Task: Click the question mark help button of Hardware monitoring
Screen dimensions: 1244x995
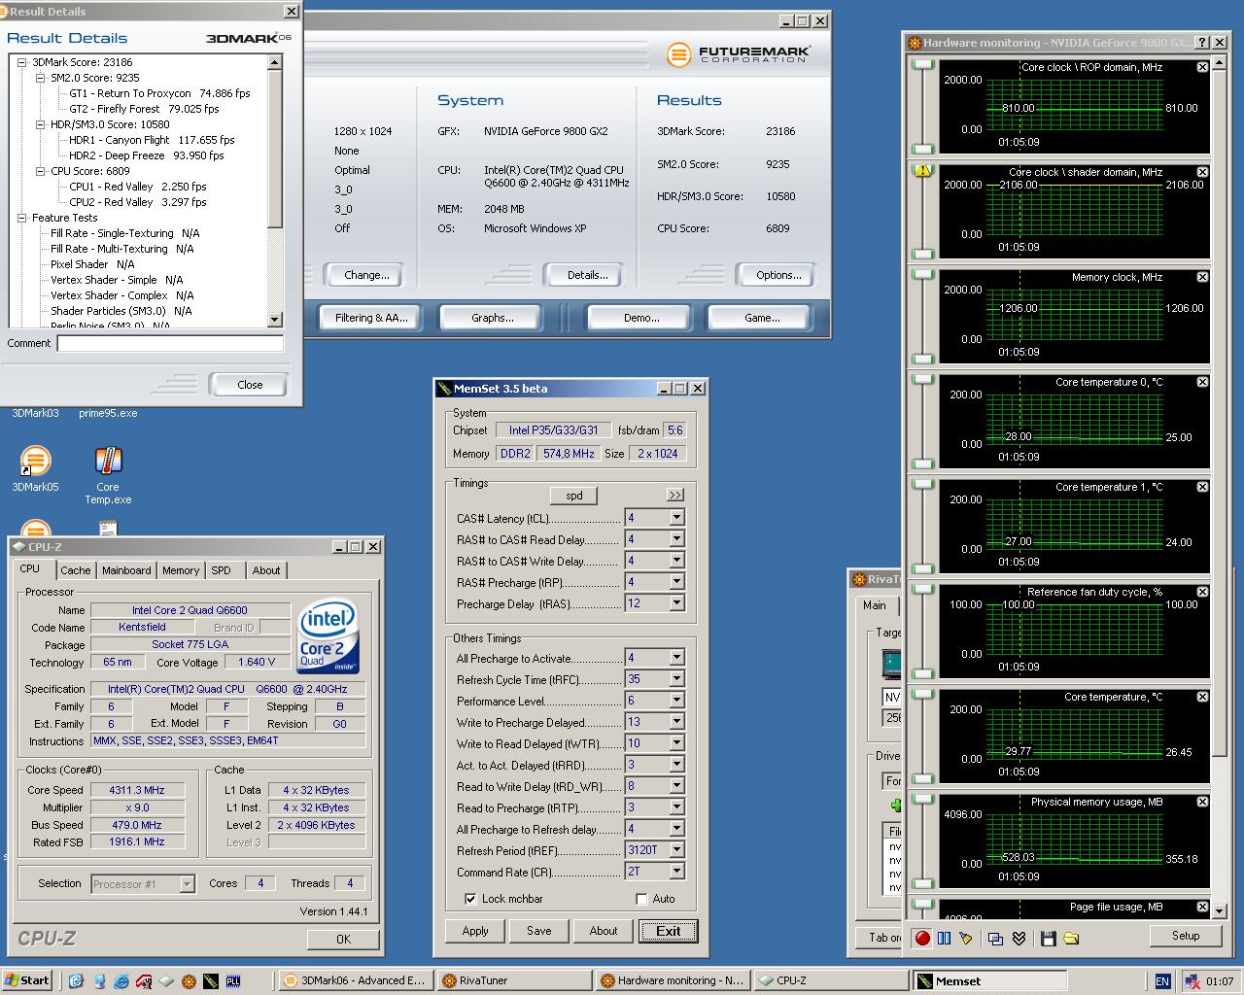Action: point(1202,43)
